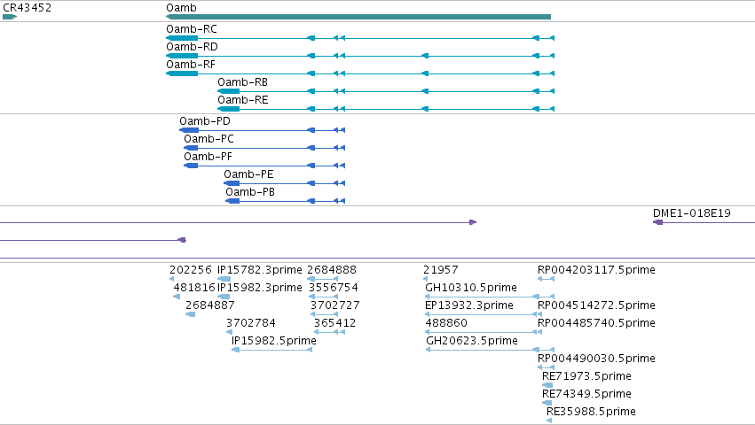The width and height of the screenshot is (755, 425).
Task: Click the Oamb-RB thick terminal exon
Action: point(229,91)
